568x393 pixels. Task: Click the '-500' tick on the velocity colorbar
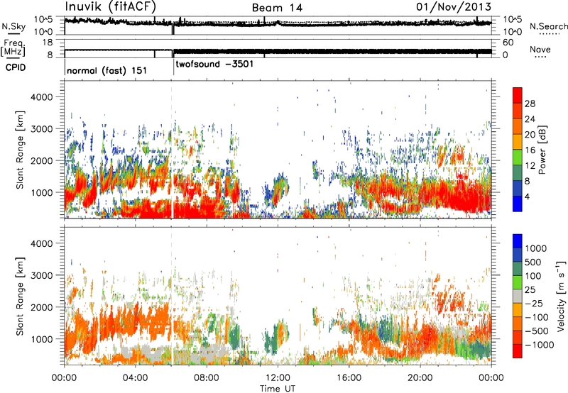(537, 331)
